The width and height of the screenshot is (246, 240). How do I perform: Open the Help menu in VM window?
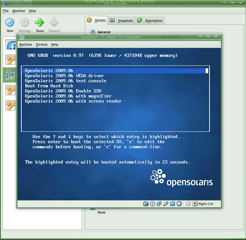pyautogui.click(x=55, y=44)
